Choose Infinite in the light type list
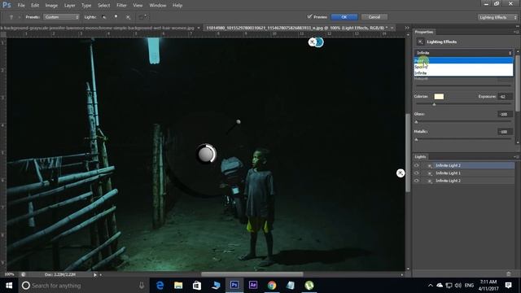The width and height of the screenshot is (521, 293). [x=463, y=72]
